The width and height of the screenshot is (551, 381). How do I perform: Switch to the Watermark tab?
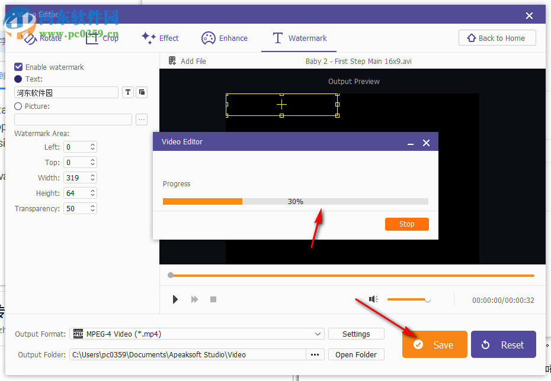pyautogui.click(x=299, y=38)
